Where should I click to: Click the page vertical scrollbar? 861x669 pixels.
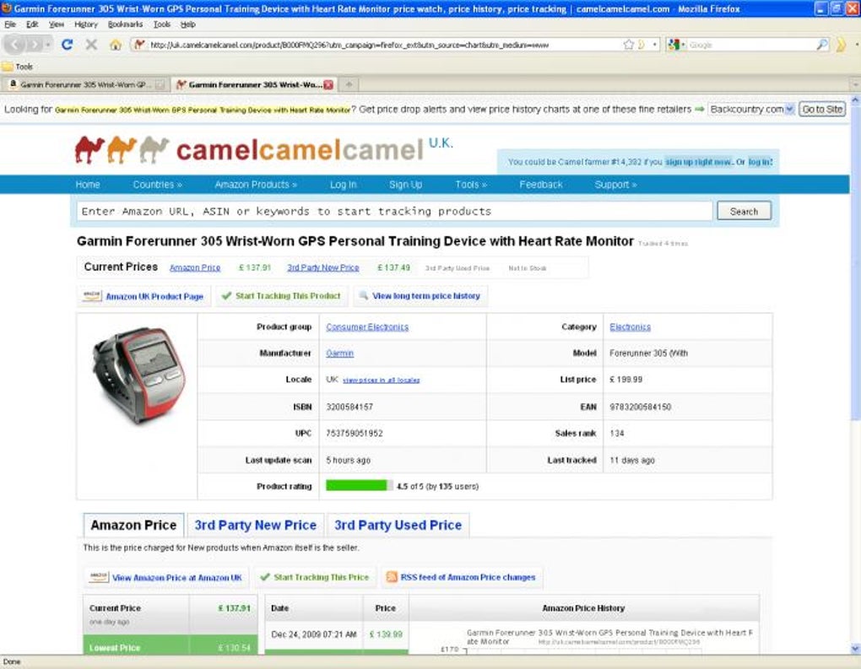pos(855,263)
